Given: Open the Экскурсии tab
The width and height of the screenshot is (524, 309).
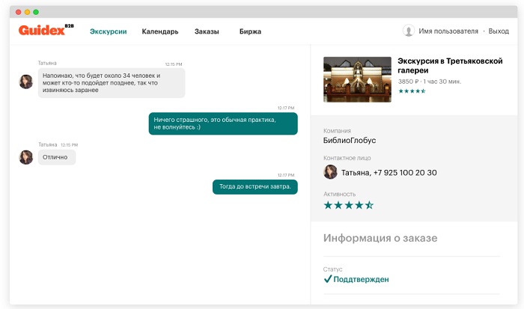Looking at the screenshot, I should pyautogui.click(x=108, y=31).
